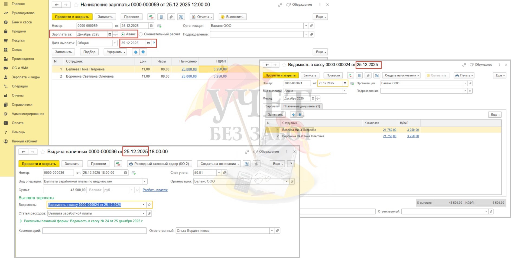Click the month stepper next to Декабрь 2025
Viewport: 520px width, 258px height.
(115, 34)
